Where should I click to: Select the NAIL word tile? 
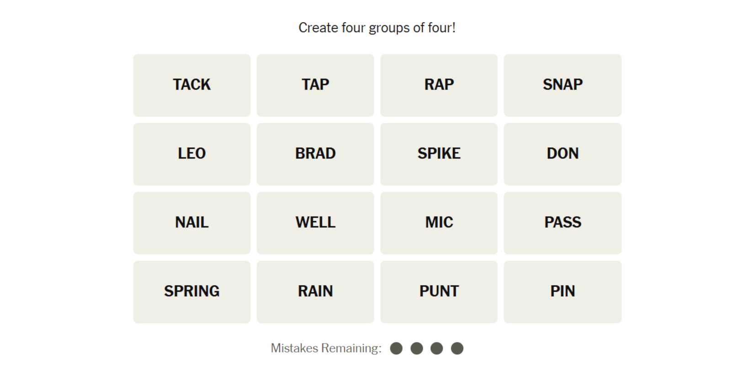tap(191, 223)
